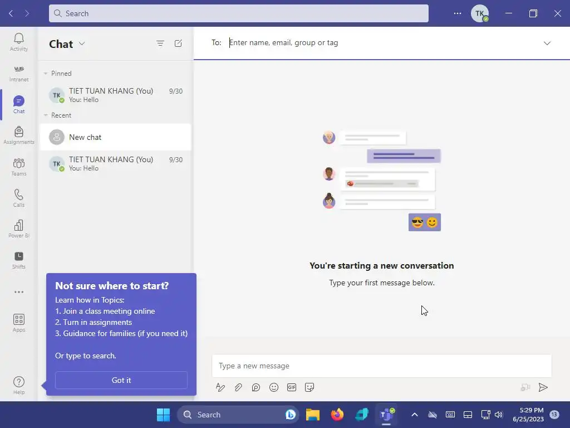Viewport: 570px width, 428px height.
Task: Open File Explorer from the taskbar
Action: 313,415
